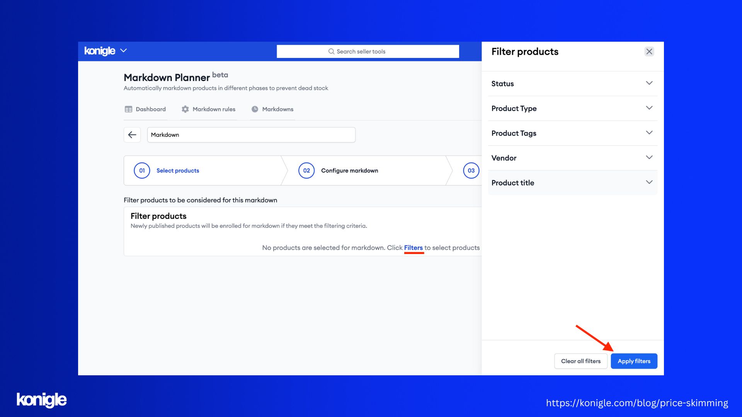Viewport: 742px width, 417px height.
Task: Open the Markdown rules tab
Action: 208,109
